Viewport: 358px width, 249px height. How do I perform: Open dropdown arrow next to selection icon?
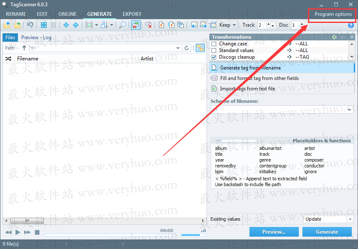pos(96,25)
